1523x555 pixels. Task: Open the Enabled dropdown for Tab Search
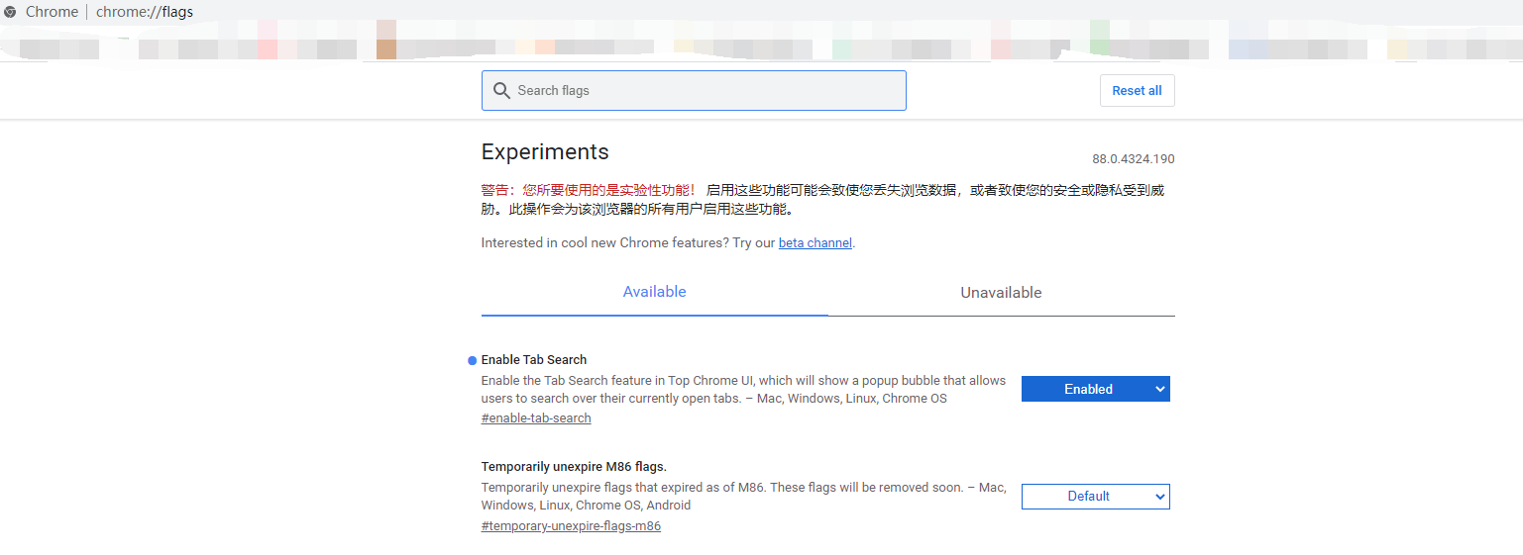click(x=1095, y=389)
